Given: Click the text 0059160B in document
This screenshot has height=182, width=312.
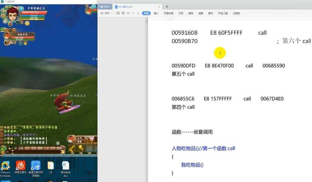Looking at the screenshot, I should pyautogui.click(x=185, y=33).
